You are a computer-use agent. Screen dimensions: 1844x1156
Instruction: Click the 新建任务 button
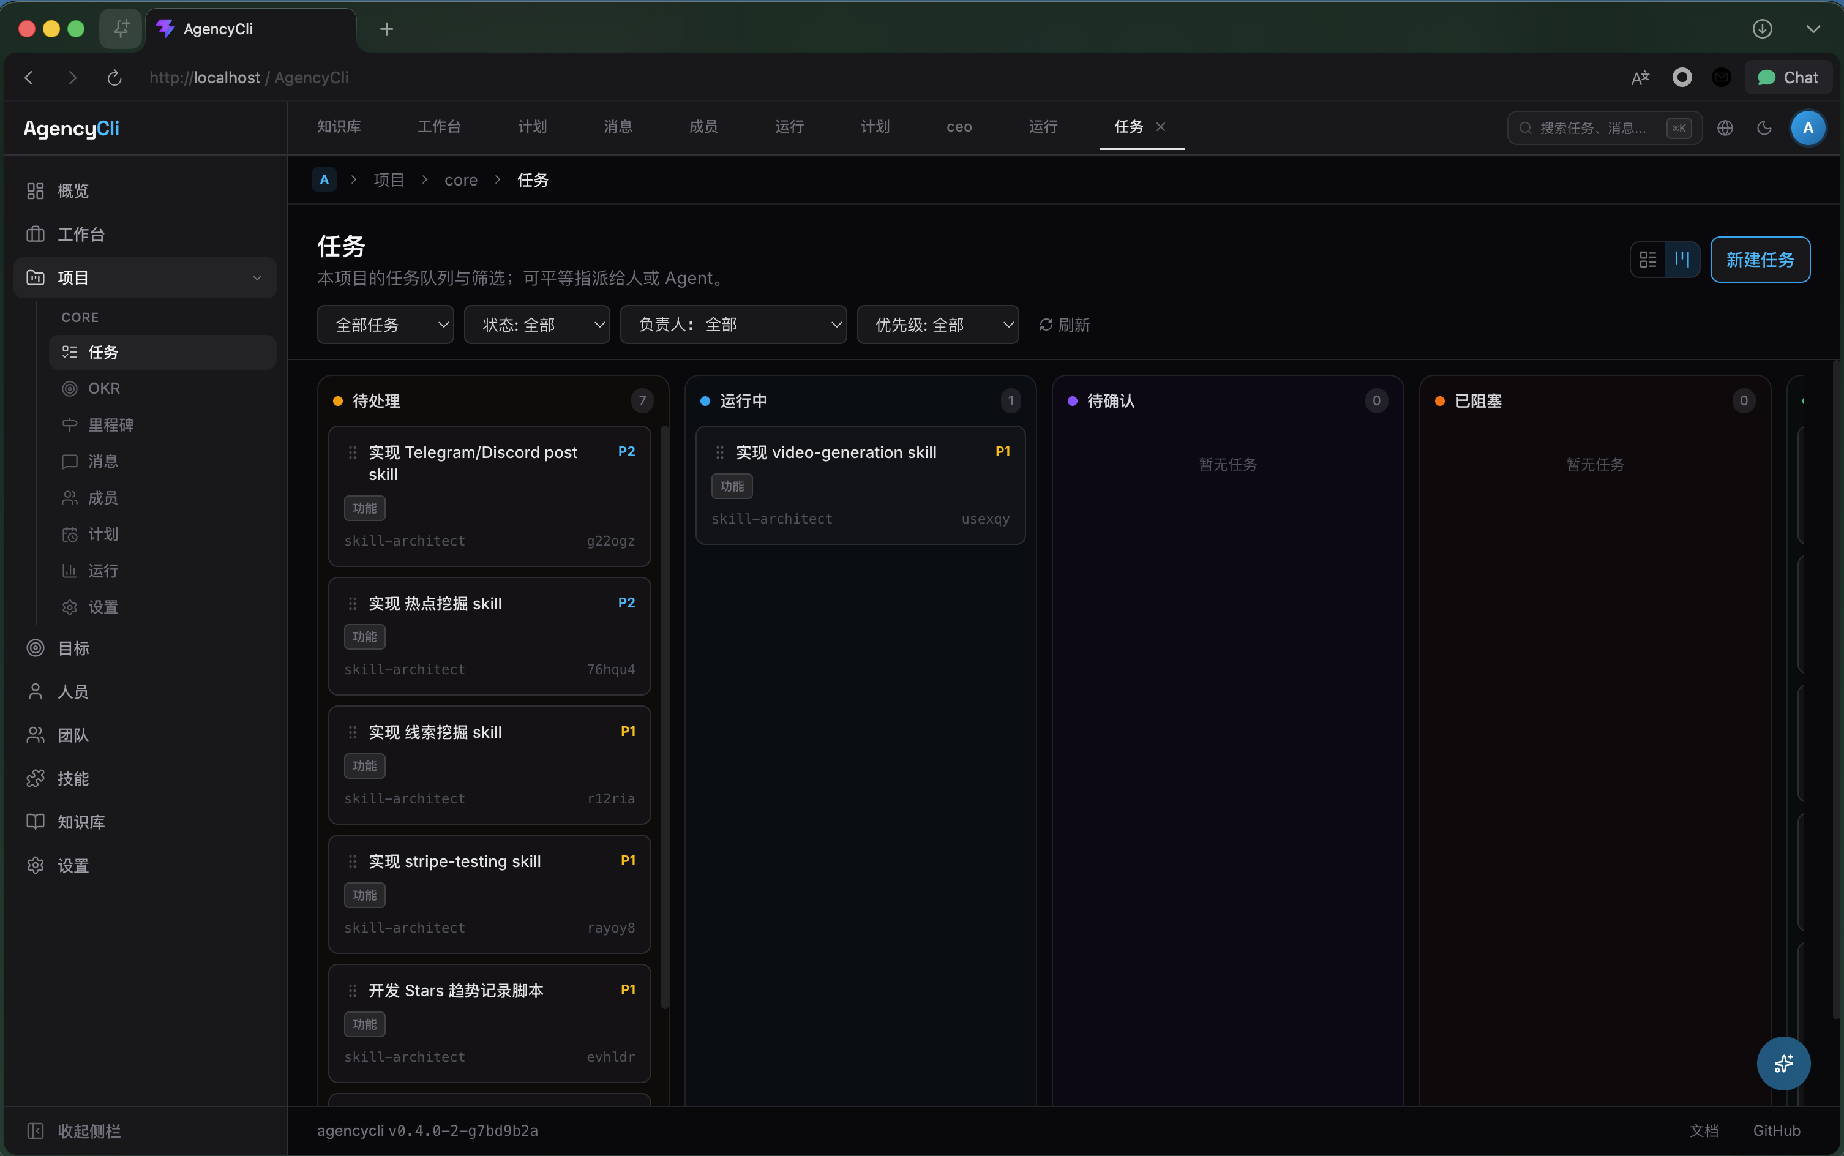pyautogui.click(x=1759, y=260)
